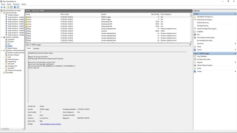Screen dimensions: 237x133
Task: Select the second WHEA-Logger event row
Action: [x=107, y=19]
